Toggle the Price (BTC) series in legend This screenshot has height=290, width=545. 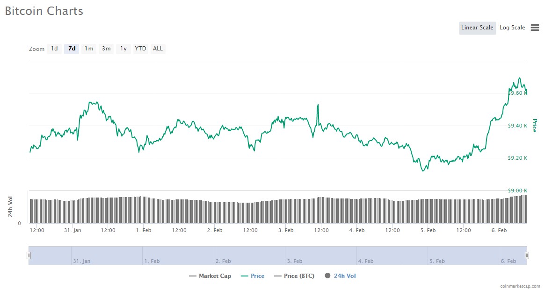294,276
